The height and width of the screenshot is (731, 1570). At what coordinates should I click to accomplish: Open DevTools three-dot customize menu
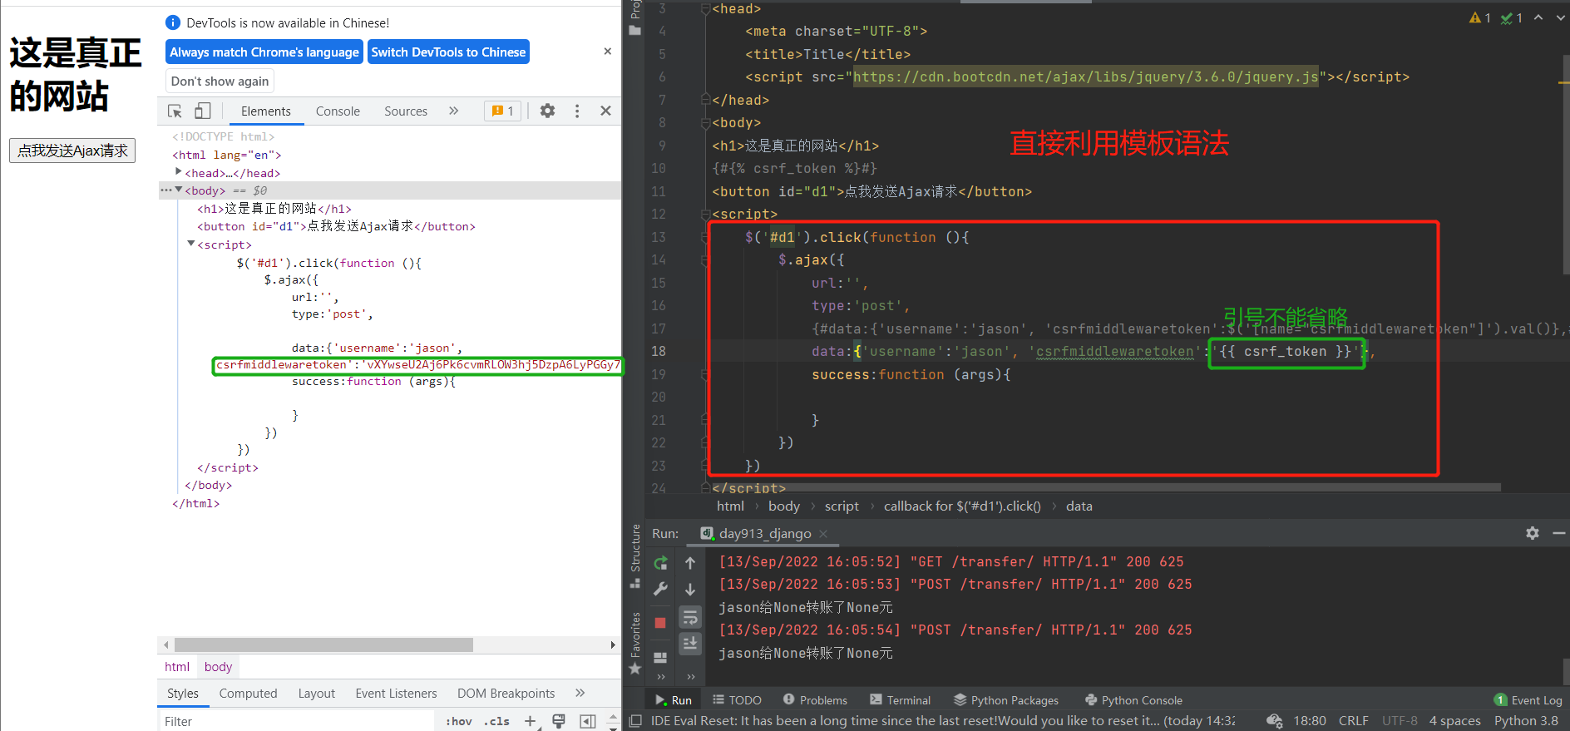pyautogui.click(x=577, y=111)
